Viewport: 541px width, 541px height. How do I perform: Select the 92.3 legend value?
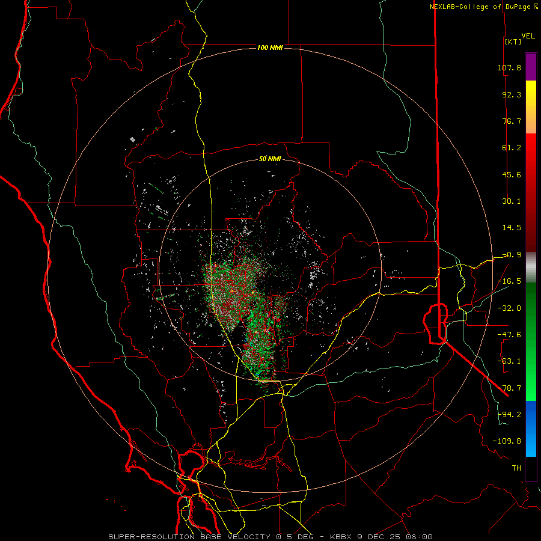(512, 94)
